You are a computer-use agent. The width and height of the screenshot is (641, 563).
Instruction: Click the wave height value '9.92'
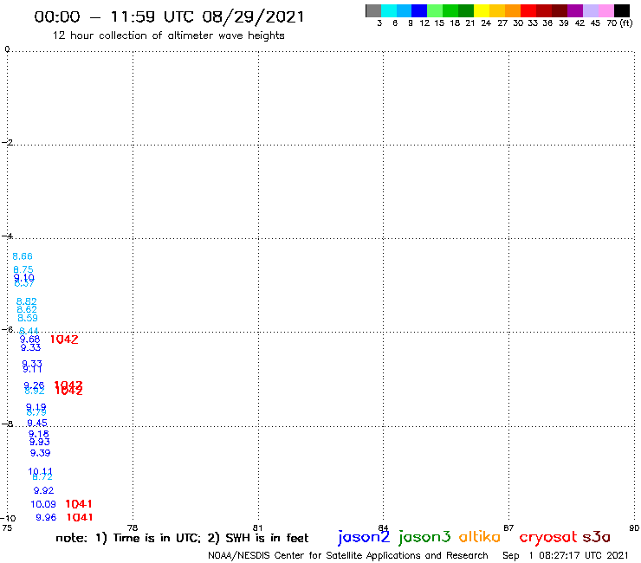43,490
